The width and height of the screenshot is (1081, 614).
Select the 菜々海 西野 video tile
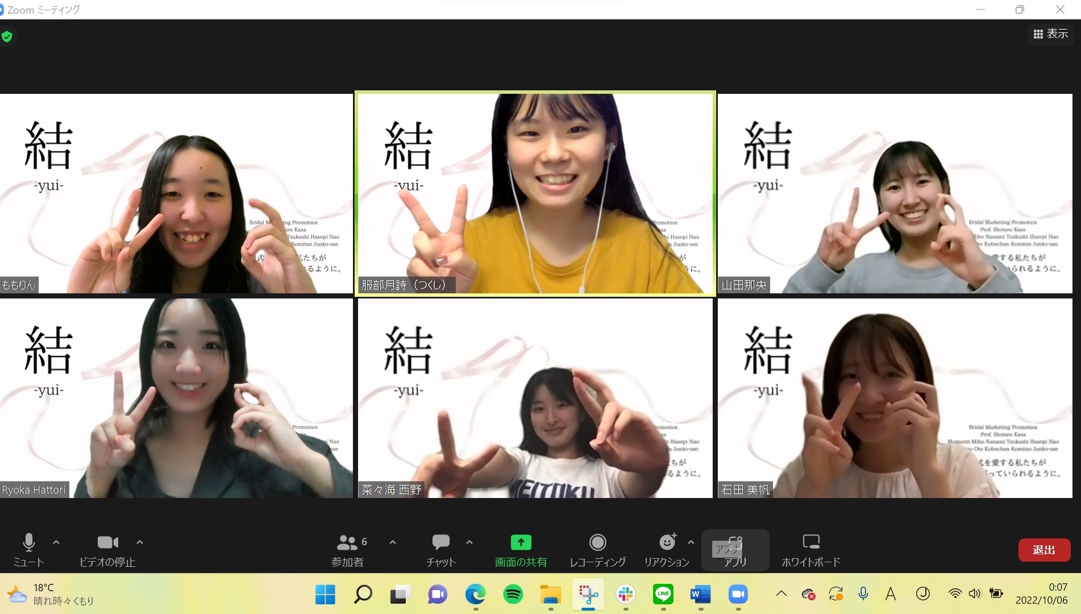tap(535, 398)
